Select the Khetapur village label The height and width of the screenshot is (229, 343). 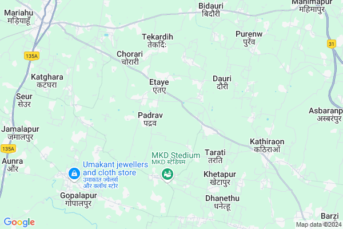[220, 178]
